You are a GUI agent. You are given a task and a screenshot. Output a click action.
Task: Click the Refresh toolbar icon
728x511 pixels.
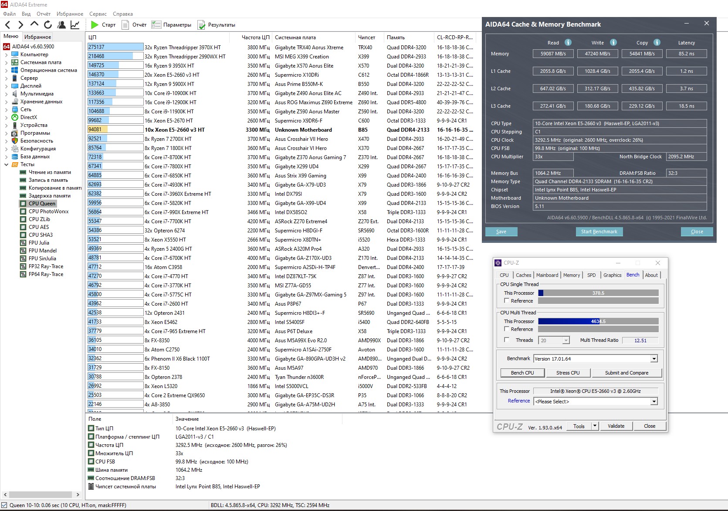click(48, 25)
